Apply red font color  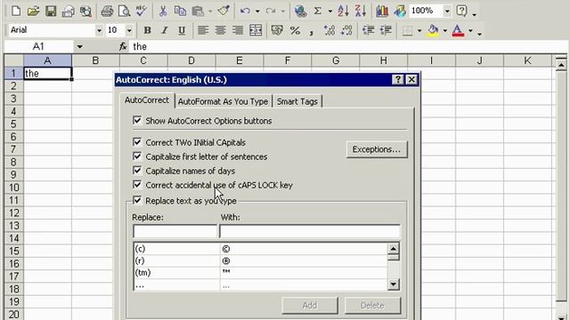point(458,30)
